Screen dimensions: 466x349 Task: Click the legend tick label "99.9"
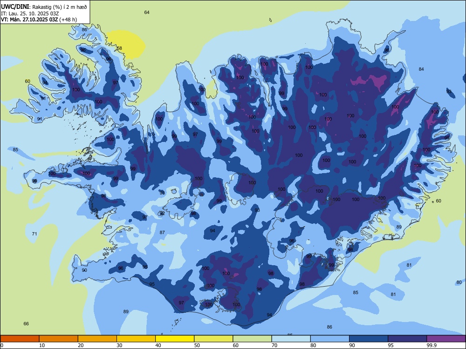(x=431, y=345)
